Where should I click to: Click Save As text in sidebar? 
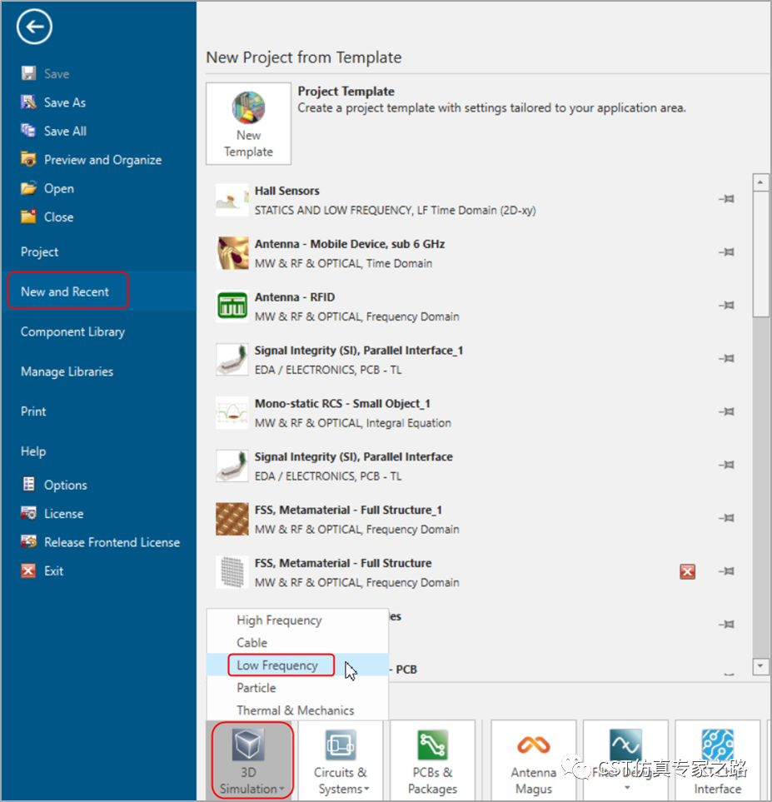click(64, 102)
